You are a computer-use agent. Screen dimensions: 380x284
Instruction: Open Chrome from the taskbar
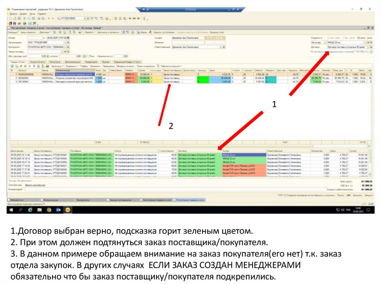tap(49, 210)
